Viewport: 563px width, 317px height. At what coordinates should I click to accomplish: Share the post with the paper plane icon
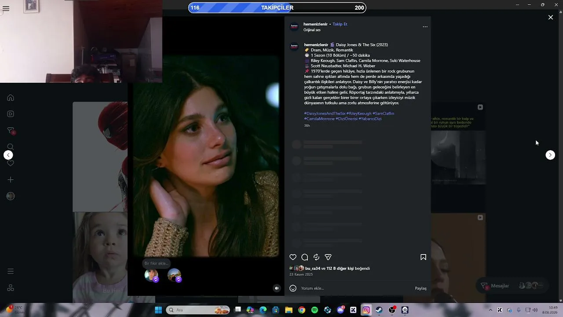(328, 257)
